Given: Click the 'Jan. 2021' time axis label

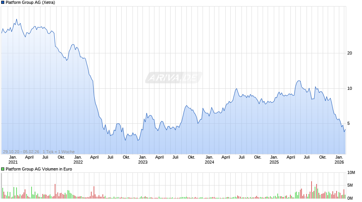Looking at the screenshot, I should [13, 160].
